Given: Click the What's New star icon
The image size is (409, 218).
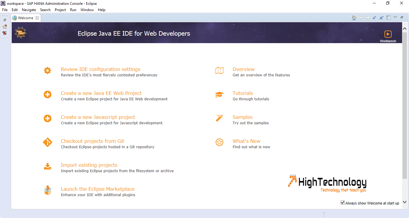Looking at the screenshot, I should tap(219, 143).
